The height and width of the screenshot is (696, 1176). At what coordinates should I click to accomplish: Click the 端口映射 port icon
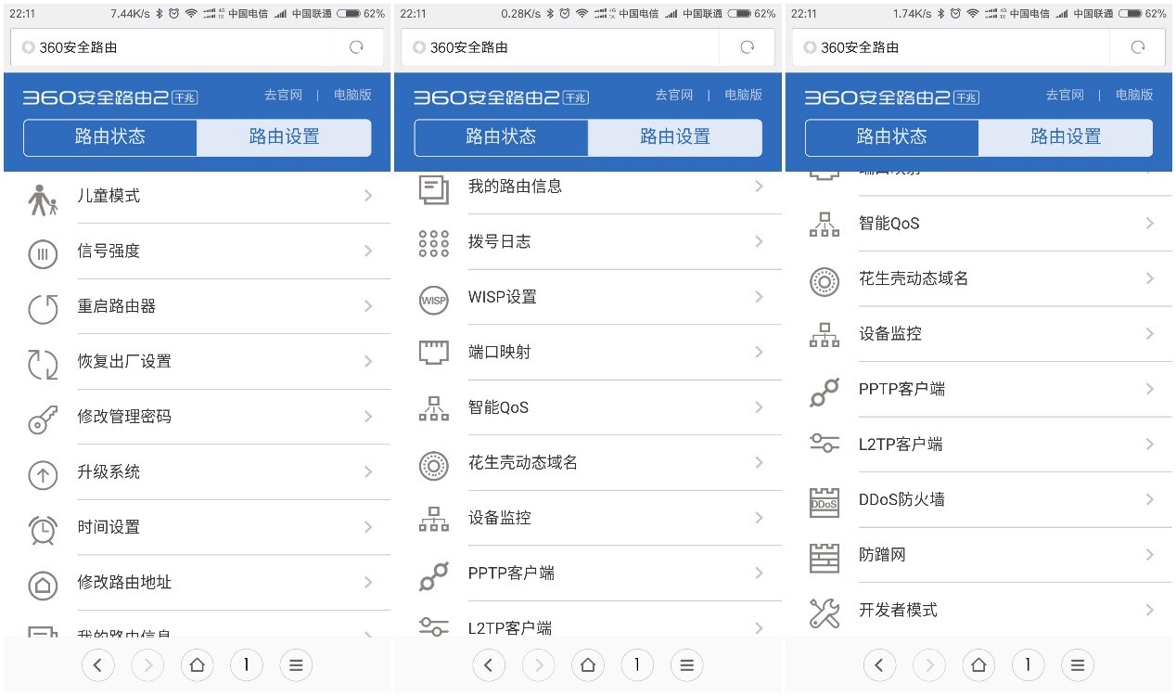coord(433,353)
